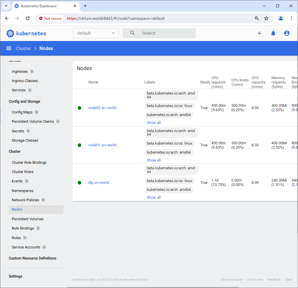Click the Config and Storage heading
The height and width of the screenshot is (288, 298).
coord(24,102)
